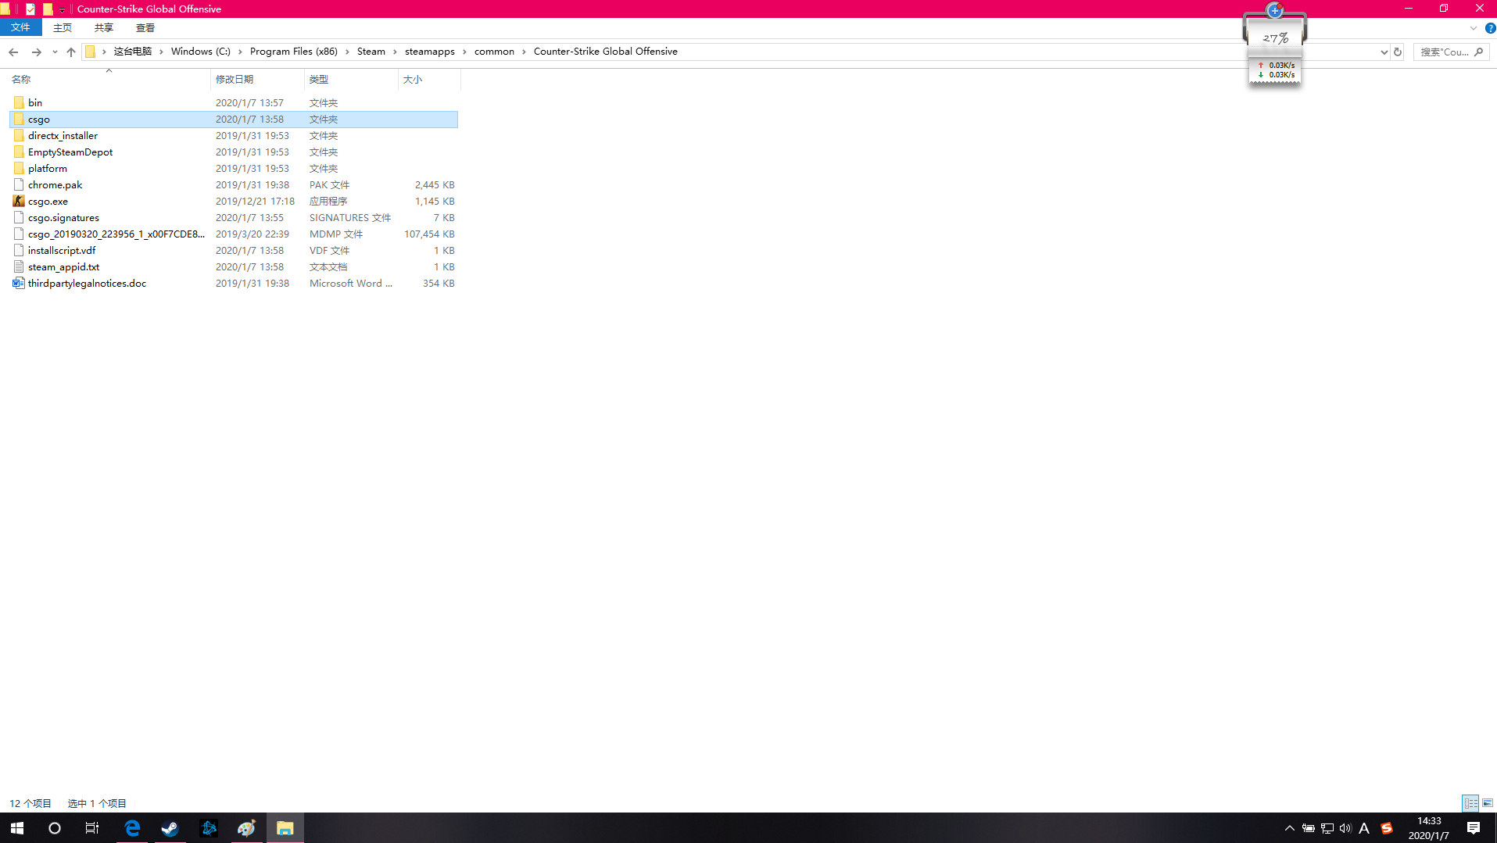Refresh the current folder view

point(1398,52)
